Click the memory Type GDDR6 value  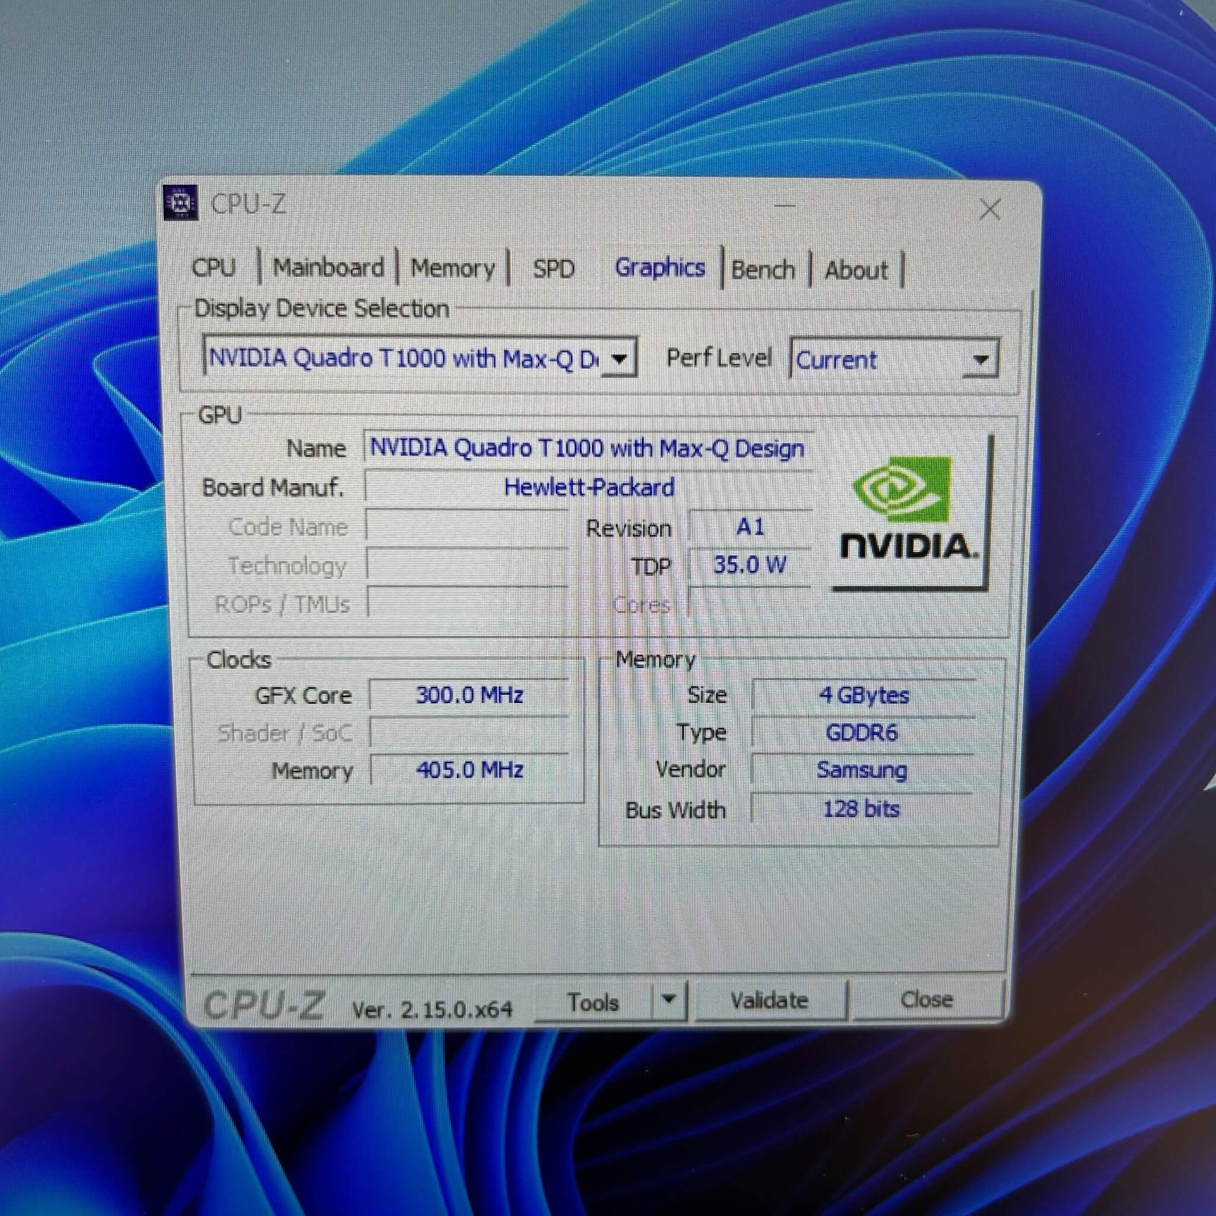click(x=862, y=733)
